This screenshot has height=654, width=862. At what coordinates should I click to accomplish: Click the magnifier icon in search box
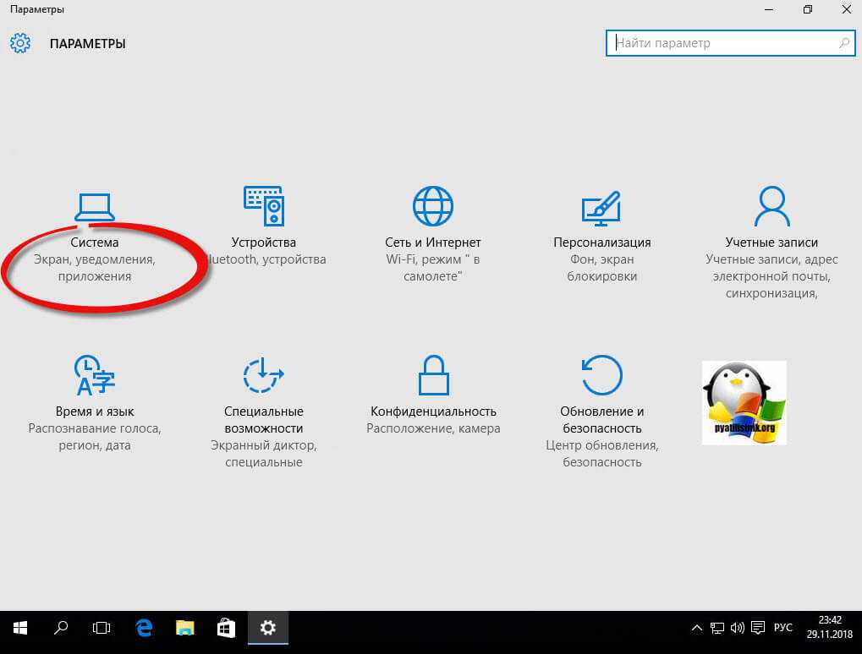pyautogui.click(x=843, y=43)
